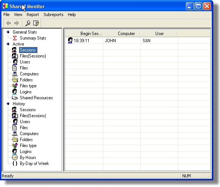
Task: Collapse the Active tree node
Action: click(x=8, y=44)
